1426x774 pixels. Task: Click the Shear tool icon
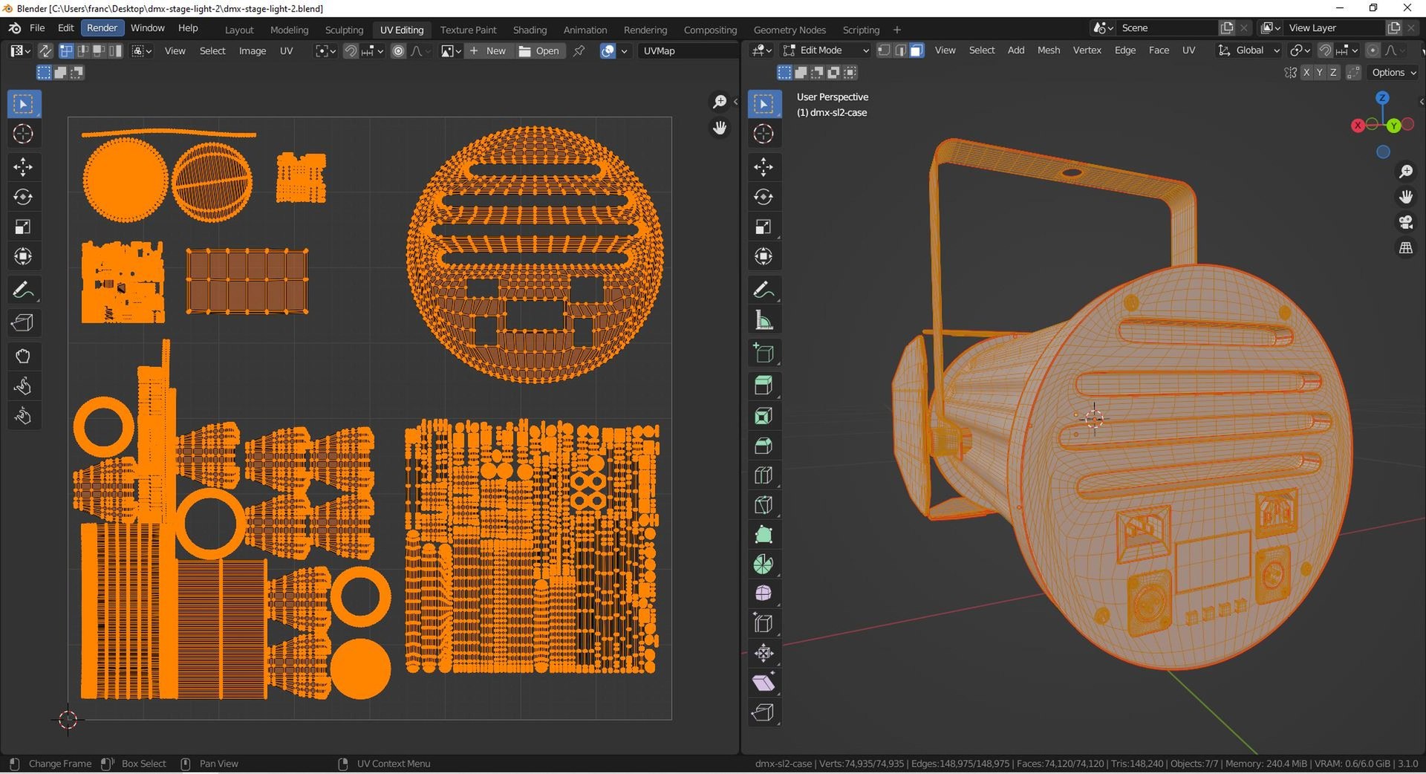point(764,683)
